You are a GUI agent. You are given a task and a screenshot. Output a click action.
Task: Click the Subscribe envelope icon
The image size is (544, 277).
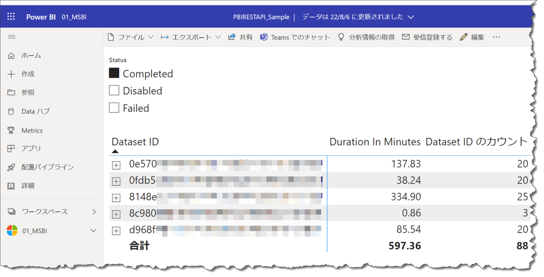tap(406, 37)
